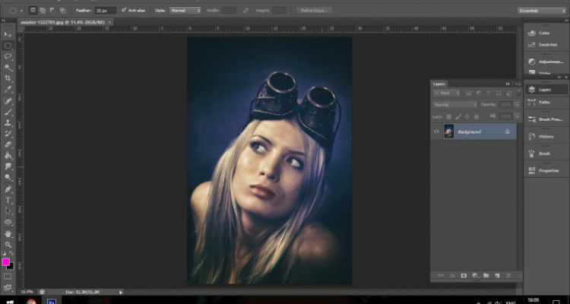Image resolution: width=570 pixels, height=304 pixels.
Task: Select the Elliptical Marquee tool in toolbox
Action: coord(8,46)
